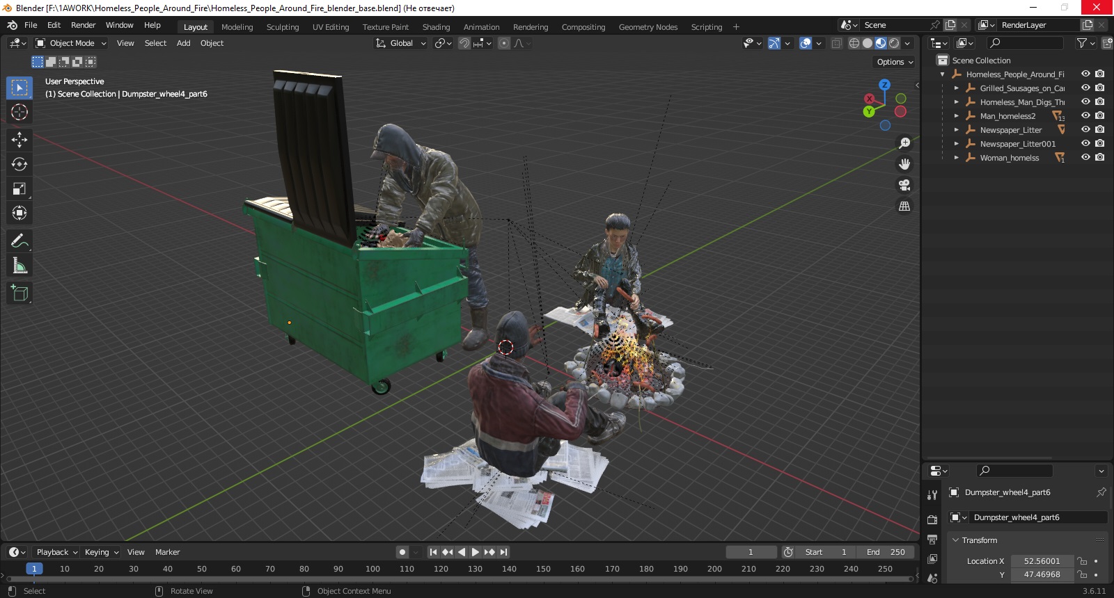Expand Grilled_Sausages_on_Ca collection
Viewport: 1114px width, 598px height.
tap(956, 88)
